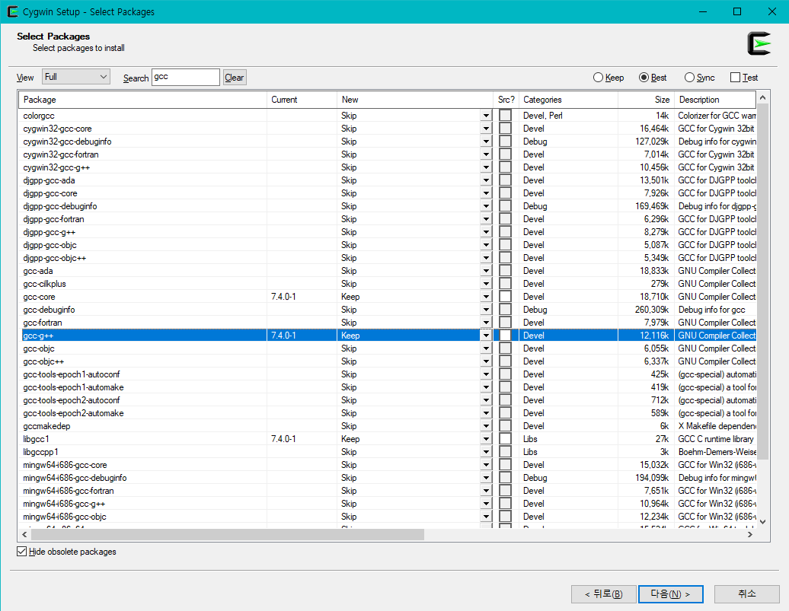Image resolution: width=789 pixels, height=611 pixels.
Task: Click the 260,309k size of gcc-debuginfo
Action: pos(652,309)
